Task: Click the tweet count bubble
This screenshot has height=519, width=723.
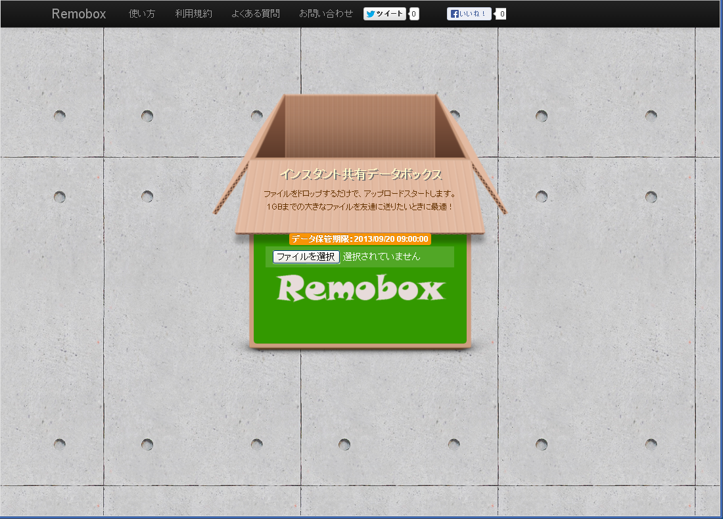Action: point(414,14)
